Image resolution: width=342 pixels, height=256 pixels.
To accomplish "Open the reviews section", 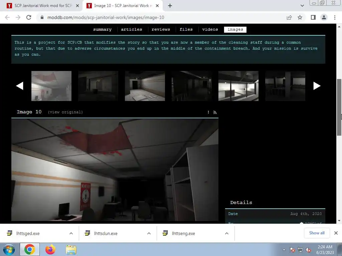I will pos(161,29).
